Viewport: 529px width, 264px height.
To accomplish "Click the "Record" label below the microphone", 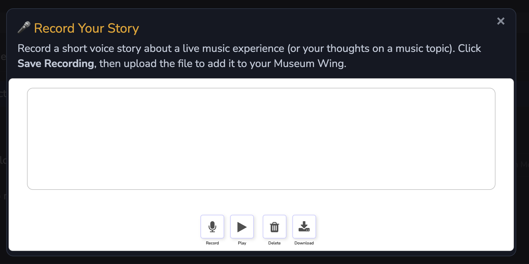I will pyautogui.click(x=212, y=243).
